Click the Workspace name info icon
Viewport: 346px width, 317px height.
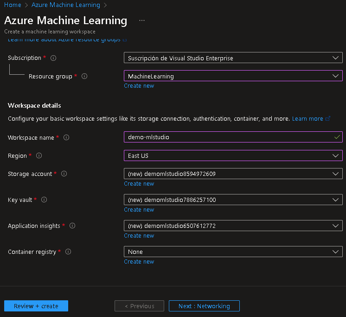click(66, 137)
